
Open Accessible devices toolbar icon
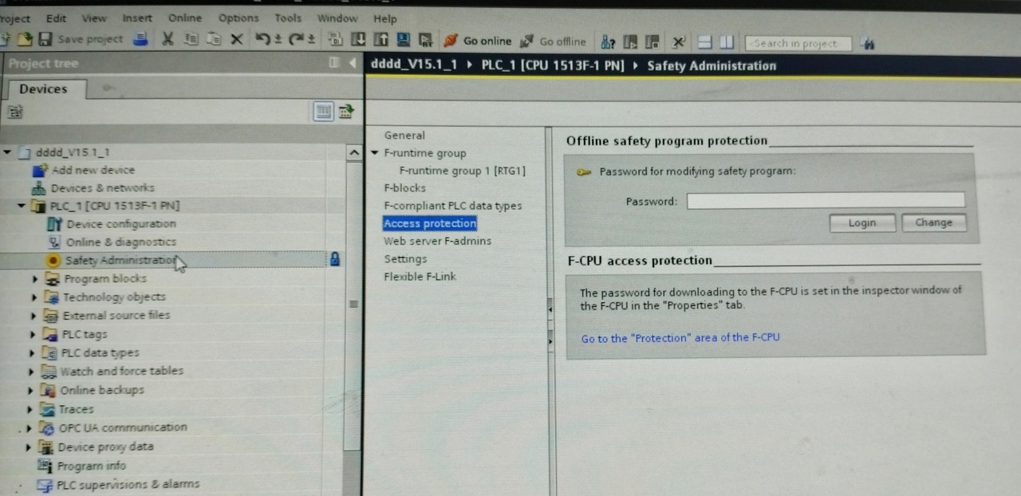coord(609,41)
